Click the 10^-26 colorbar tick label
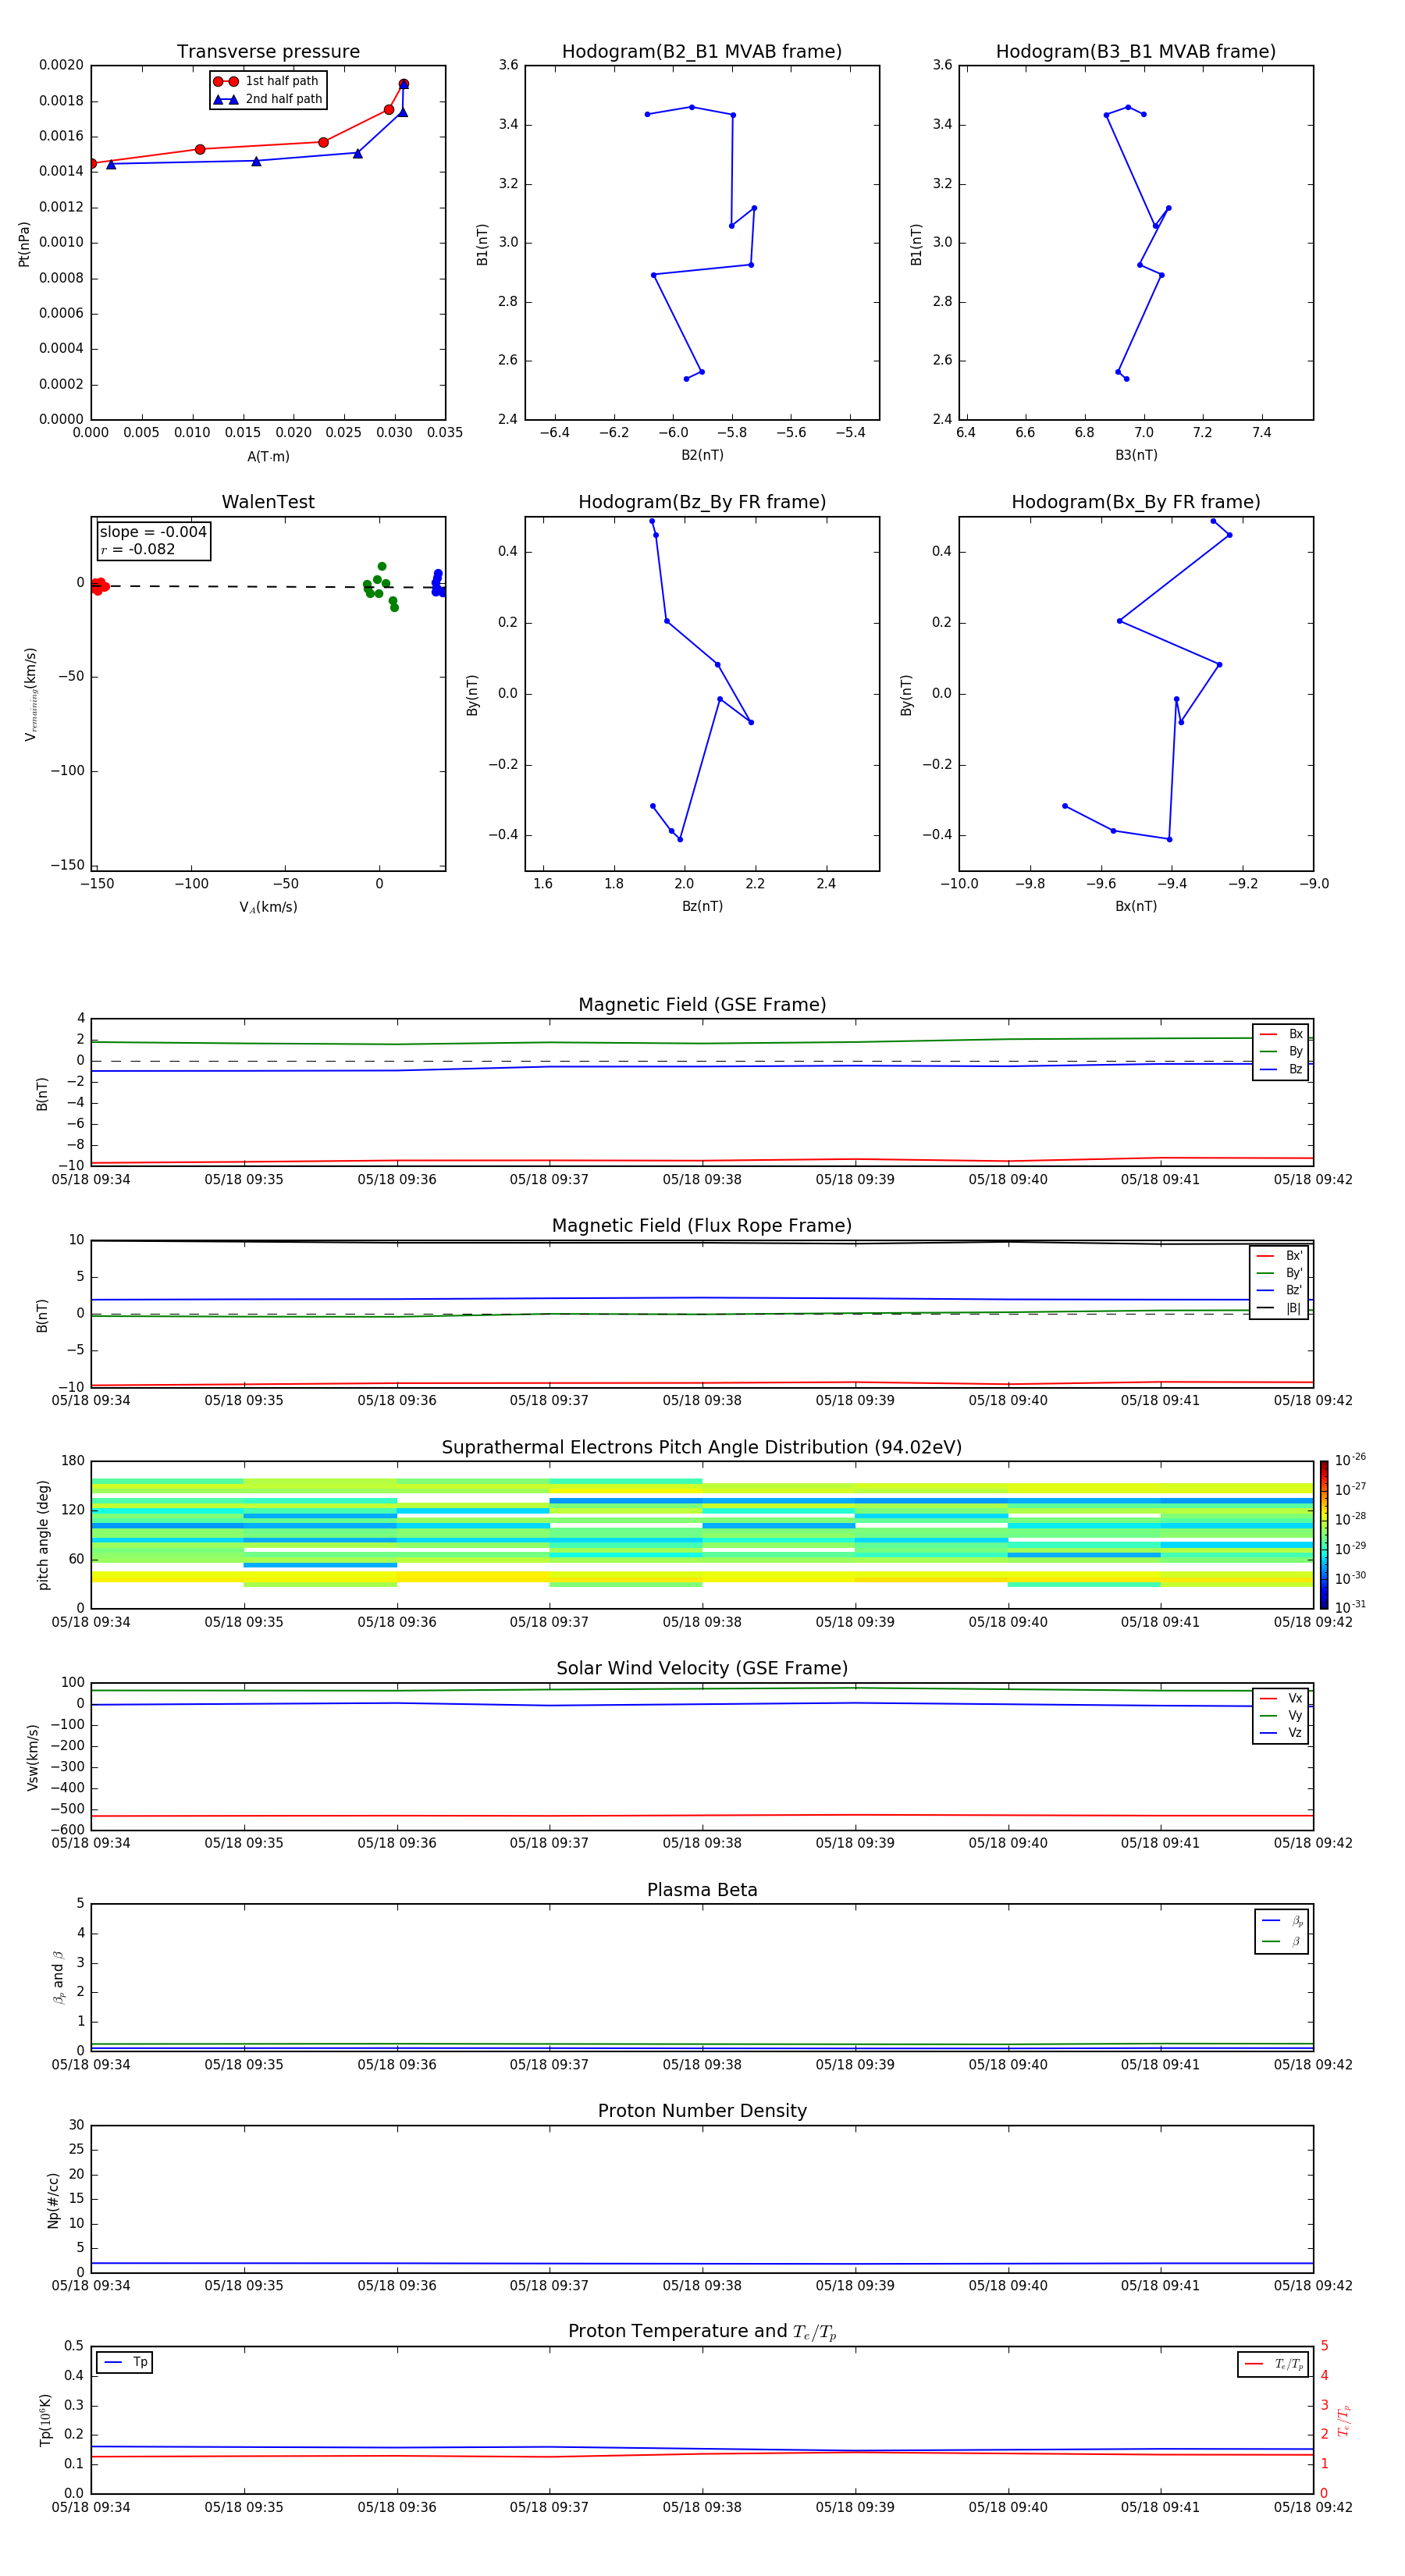Viewport: 1405px width, 2576px height. coord(1350,1460)
